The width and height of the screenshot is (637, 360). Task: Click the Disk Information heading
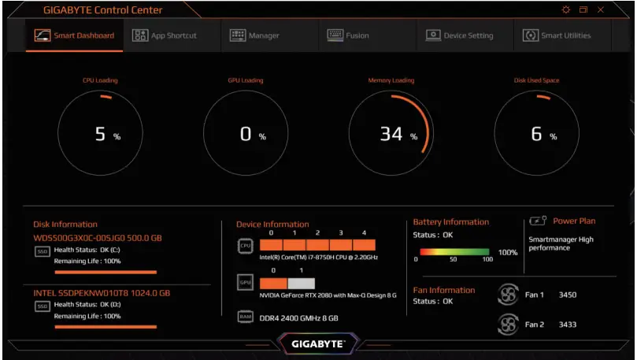[65, 225]
